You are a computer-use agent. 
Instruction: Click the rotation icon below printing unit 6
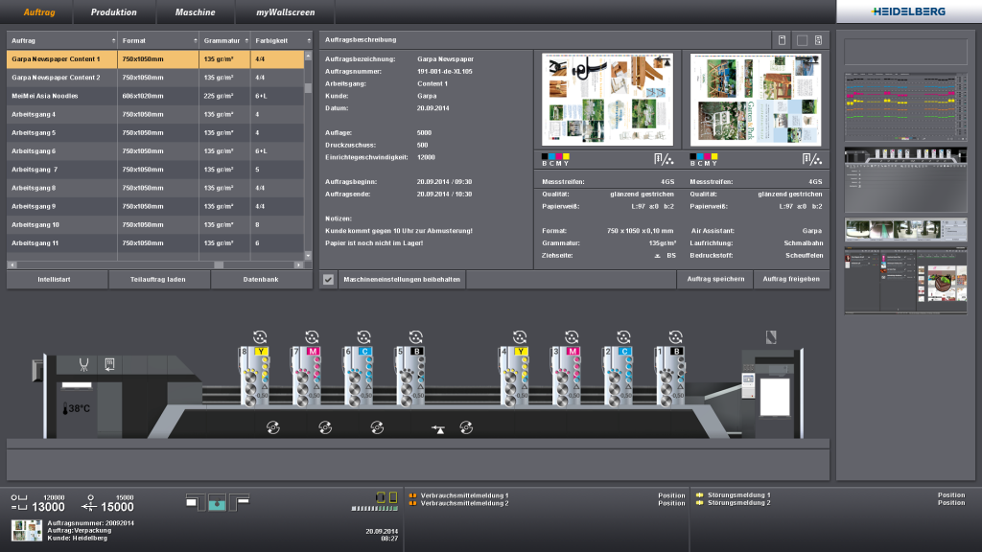pyautogui.click(x=377, y=427)
